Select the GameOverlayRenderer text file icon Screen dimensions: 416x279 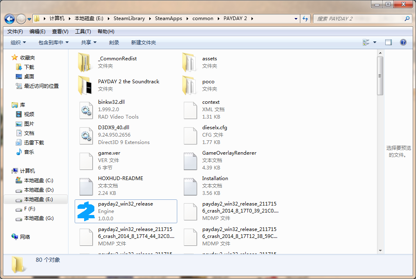[x=190, y=162]
